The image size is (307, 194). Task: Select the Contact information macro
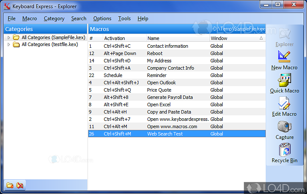pyautogui.click(x=177, y=46)
